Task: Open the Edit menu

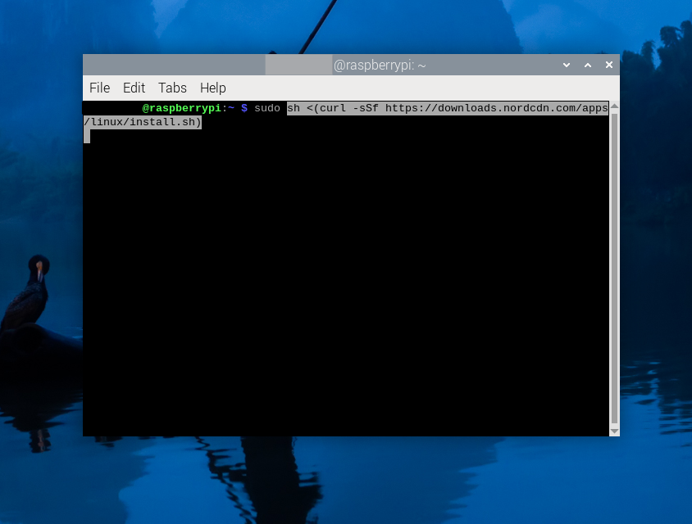Action: pos(134,88)
